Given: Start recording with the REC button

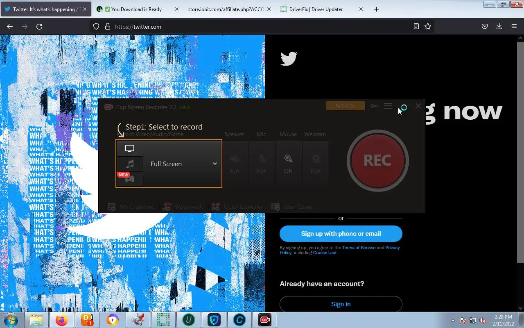Looking at the screenshot, I should 377,160.
